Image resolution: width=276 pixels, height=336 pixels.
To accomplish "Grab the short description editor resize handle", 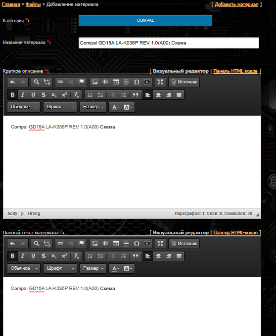I will tap(257, 214).
